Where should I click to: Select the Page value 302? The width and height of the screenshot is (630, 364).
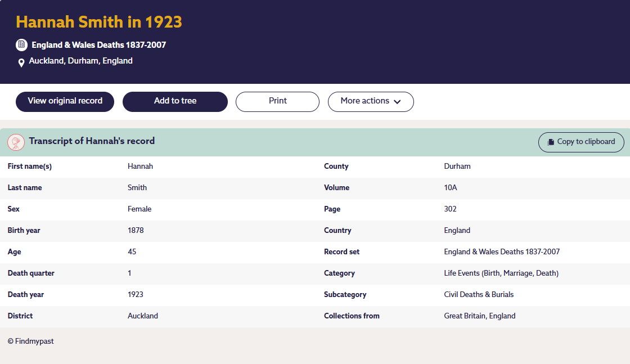click(x=450, y=209)
